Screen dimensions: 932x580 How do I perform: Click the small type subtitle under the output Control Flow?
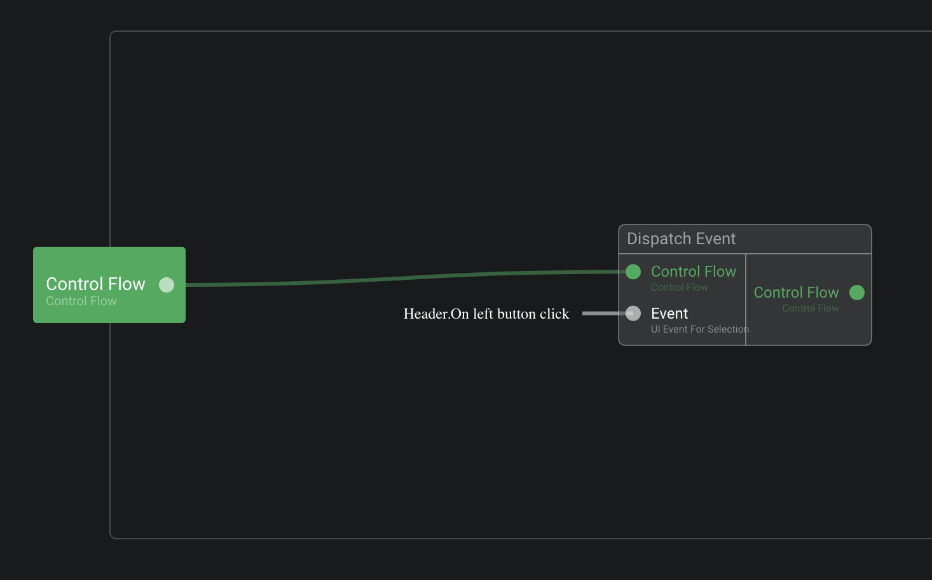pyautogui.click(x=810, y=308)
